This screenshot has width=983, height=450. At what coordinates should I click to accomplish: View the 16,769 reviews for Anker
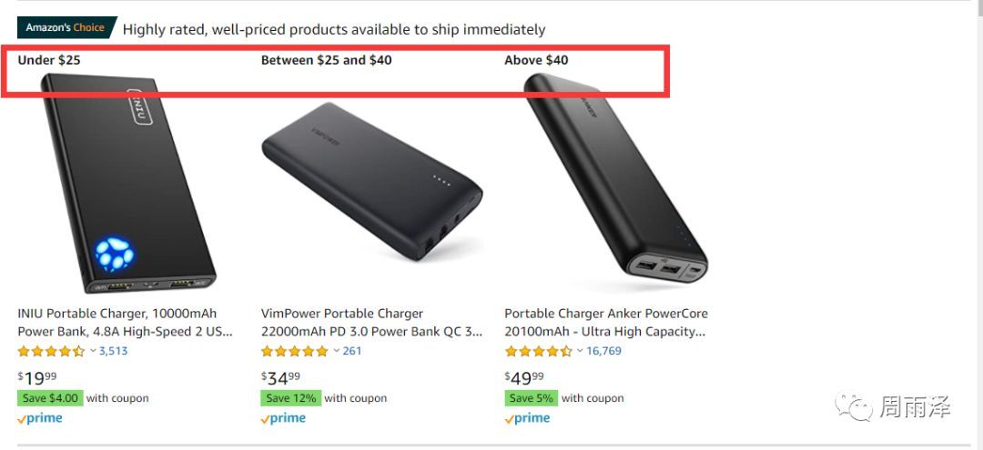pyautogui.click(x=603, y=352)
